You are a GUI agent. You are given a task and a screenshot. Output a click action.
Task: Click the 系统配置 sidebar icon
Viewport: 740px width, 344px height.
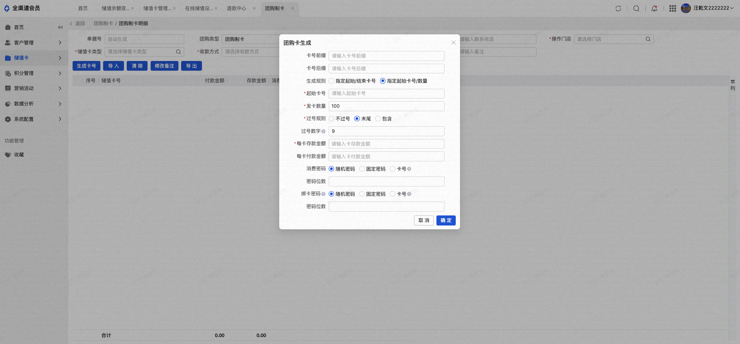click(8, 119)
